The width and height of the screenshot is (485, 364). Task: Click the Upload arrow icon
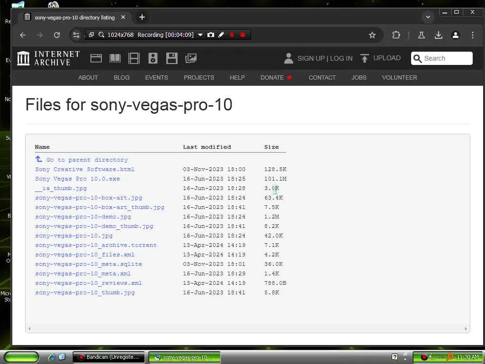pyautogui.click(x=365, y=58)
